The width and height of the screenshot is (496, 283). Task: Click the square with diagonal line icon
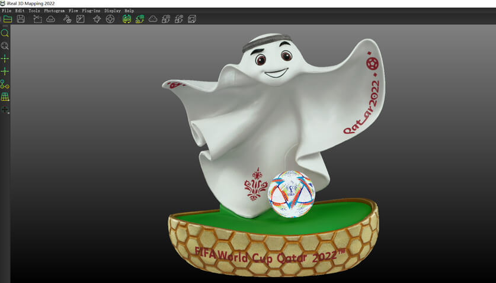click(81, 19)
